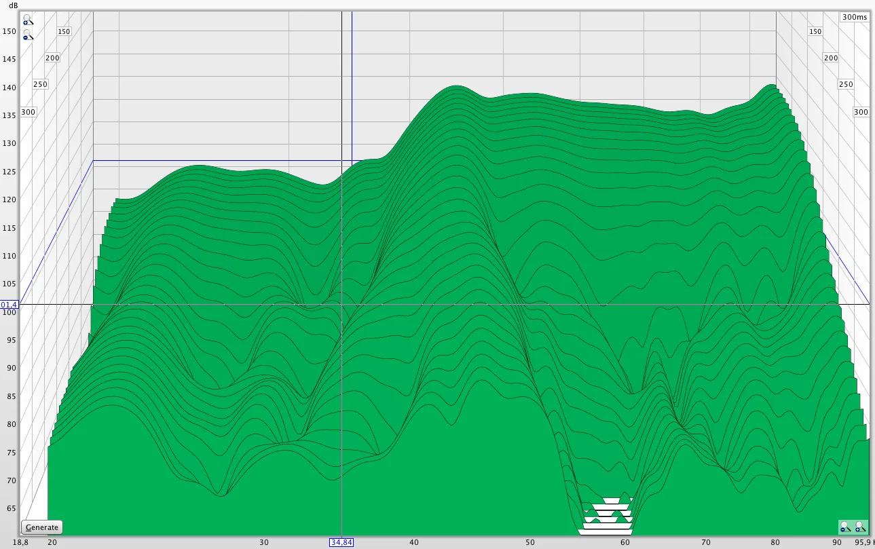Zoom in the vertical dB axis

(29, 20)
